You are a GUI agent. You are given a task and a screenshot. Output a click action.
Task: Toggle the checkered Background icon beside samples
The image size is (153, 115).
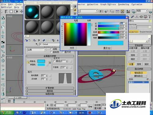point(75,13)
